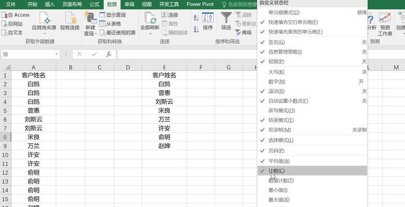The width and height of the screenshot is (405, 207).
Task: Uncheck the Signatures status option
Action: [312, 42]
